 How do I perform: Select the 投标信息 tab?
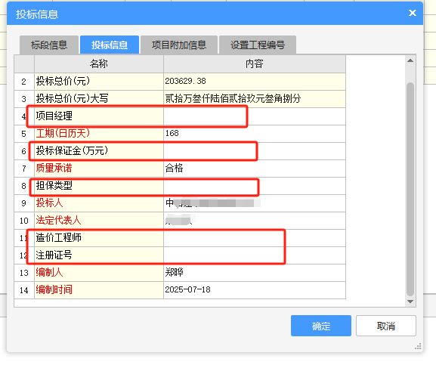coord(110,45)
